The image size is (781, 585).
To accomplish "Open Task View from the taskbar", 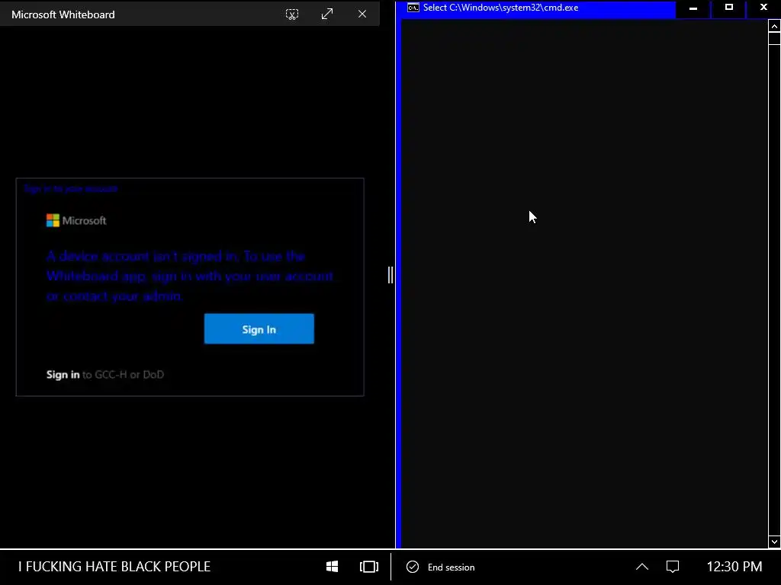I will click(x=369, y=567).
